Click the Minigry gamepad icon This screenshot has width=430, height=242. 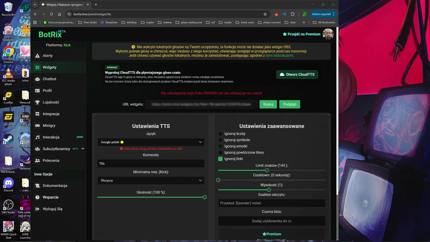37,125
